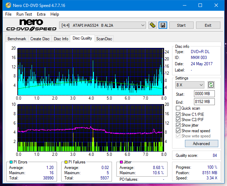Click the PI Failures maximum value 5

(108, 173)
